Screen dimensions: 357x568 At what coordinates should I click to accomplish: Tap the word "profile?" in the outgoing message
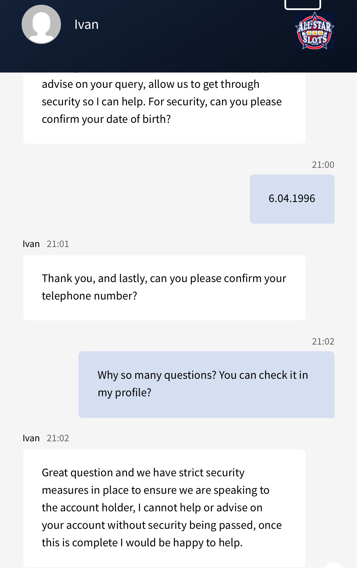click(x=133, y=393)
